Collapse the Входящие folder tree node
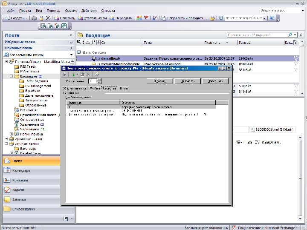 pos(12,76)
